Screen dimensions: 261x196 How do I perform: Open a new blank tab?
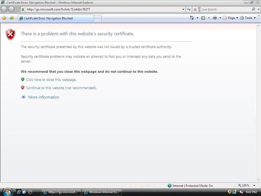click(98, 18)
